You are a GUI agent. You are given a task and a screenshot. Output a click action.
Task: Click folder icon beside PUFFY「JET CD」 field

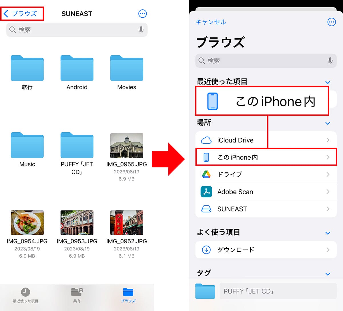tap(205, 291)
